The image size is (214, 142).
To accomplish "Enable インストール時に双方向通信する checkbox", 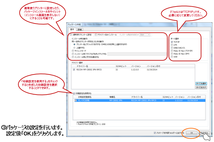I will point(73,57).
